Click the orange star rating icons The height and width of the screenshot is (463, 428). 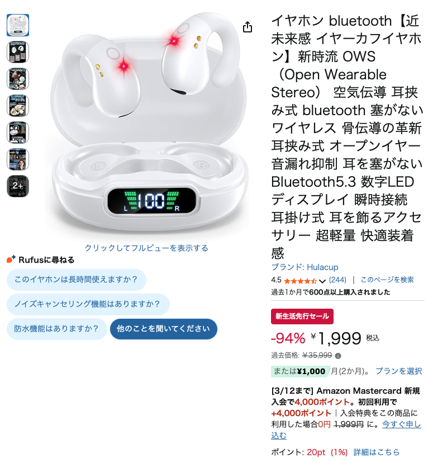click(300, 281)
